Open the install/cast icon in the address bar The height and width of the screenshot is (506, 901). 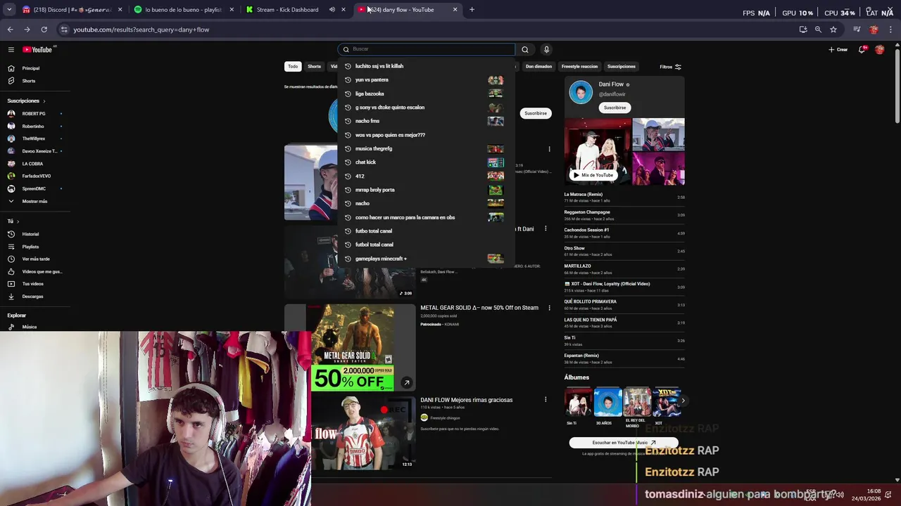[x=803, y=30]
